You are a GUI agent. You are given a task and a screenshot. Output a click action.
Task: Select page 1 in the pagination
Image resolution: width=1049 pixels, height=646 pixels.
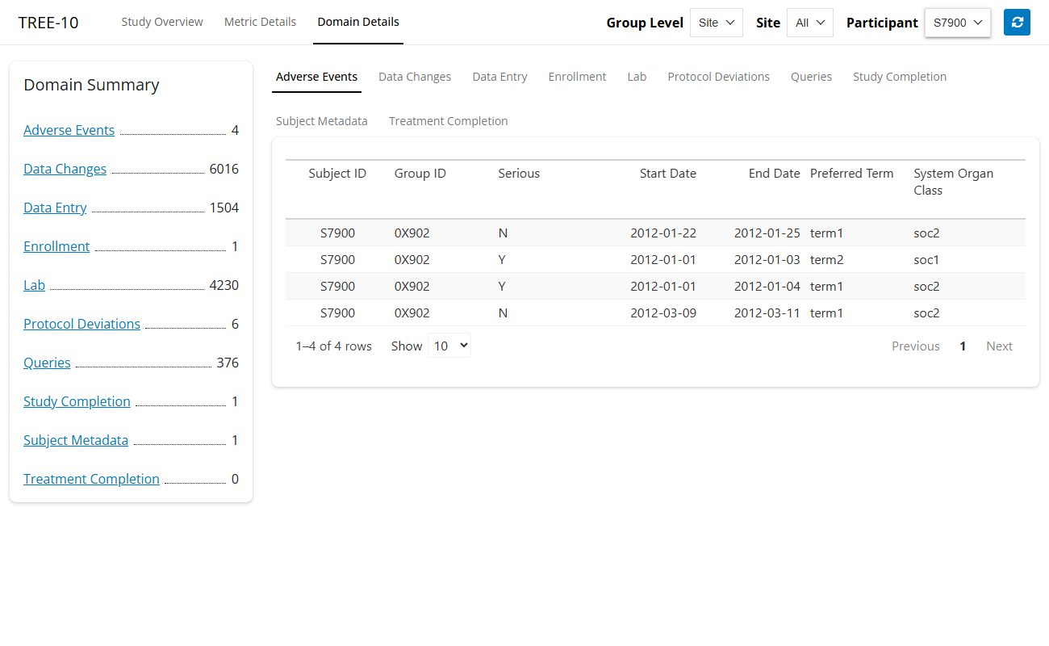963,346
